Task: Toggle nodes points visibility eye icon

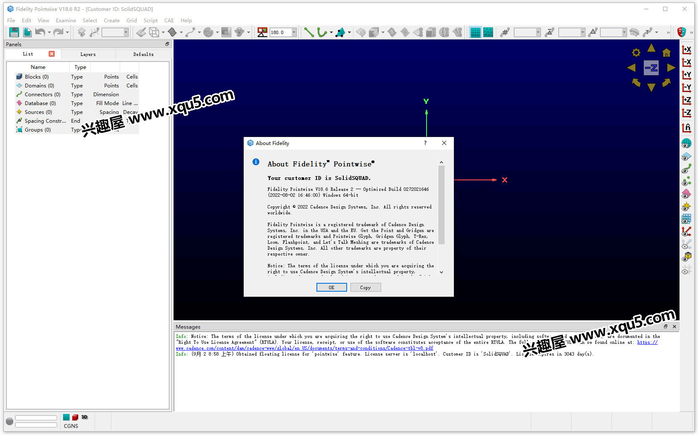Action: point(686,181)
